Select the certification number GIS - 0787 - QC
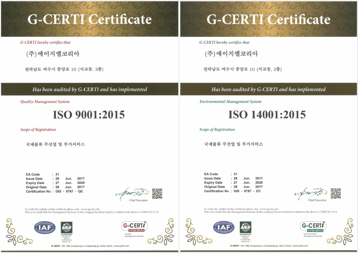The width and height of the screenshot is (358, 253). tap(70, 191)
